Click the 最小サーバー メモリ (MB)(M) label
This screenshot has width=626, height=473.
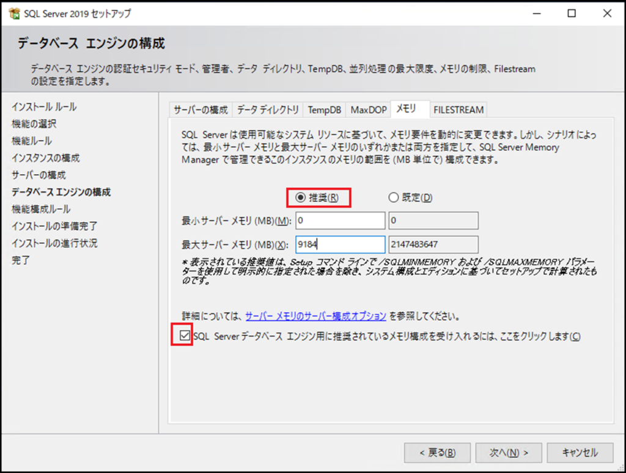237,221
